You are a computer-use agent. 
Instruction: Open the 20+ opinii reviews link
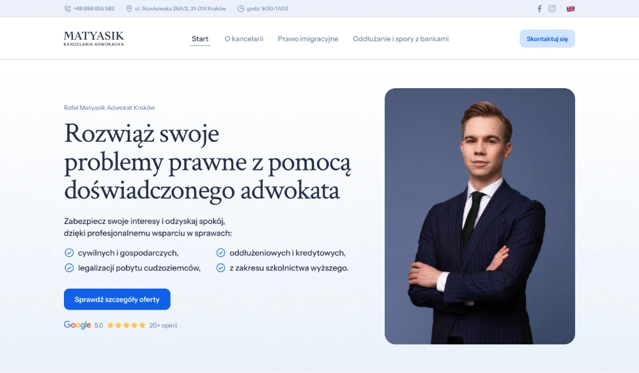(163, 325)
